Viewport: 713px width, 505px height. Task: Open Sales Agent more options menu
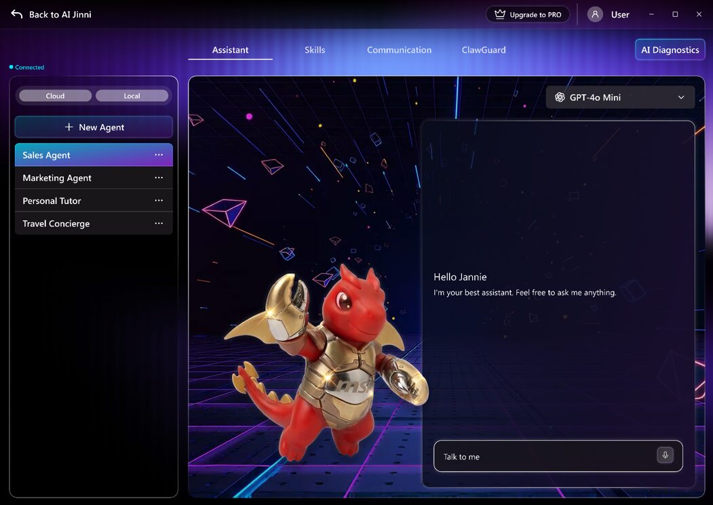pos(159,155)
